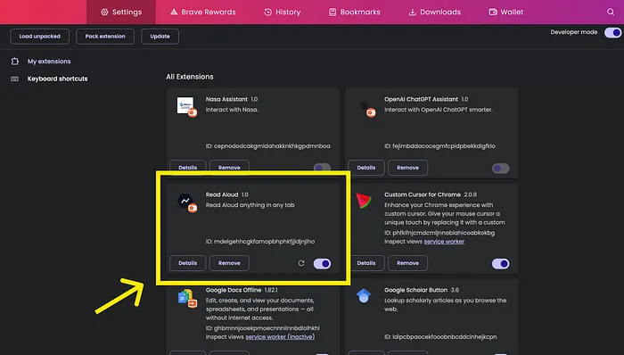Click the Bookmarks icon in tab bar
624x355 pixels.
click(x=333, y=12)
